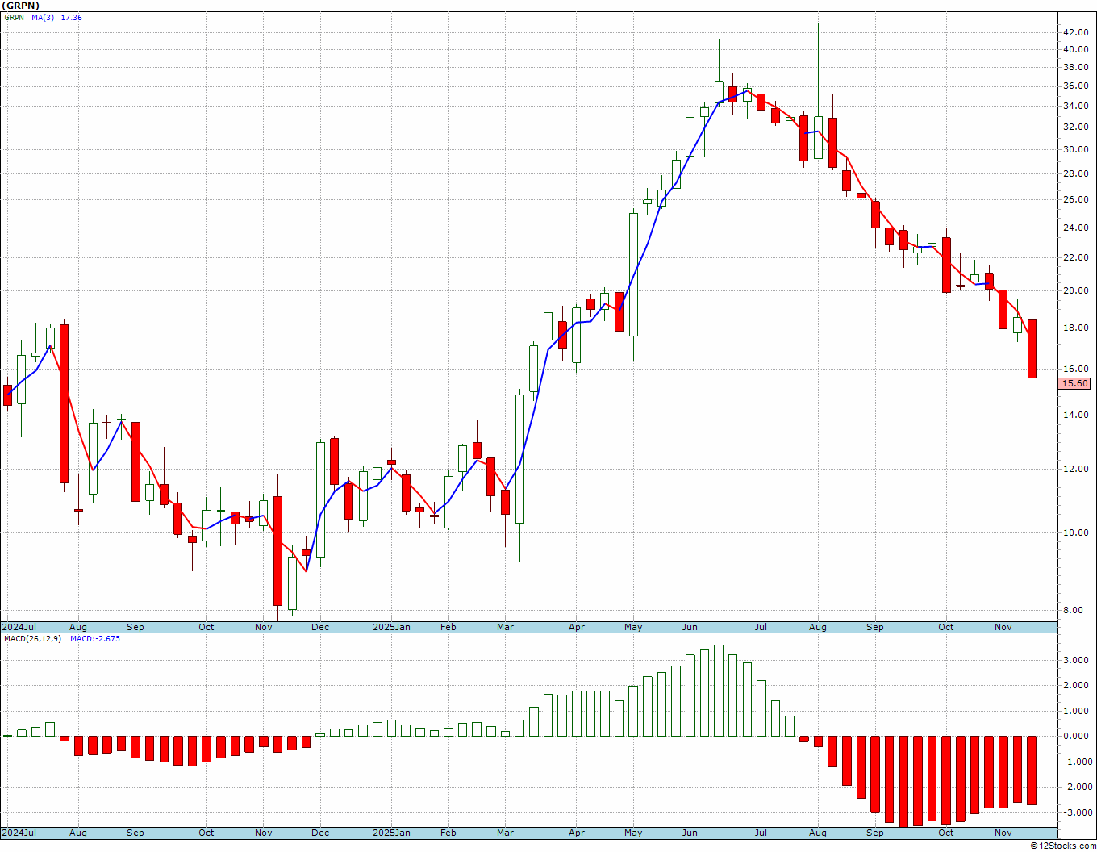Click the 3.000 MACD axis label
Viewport: 1097px width, 852px height.
(1077, 660)
